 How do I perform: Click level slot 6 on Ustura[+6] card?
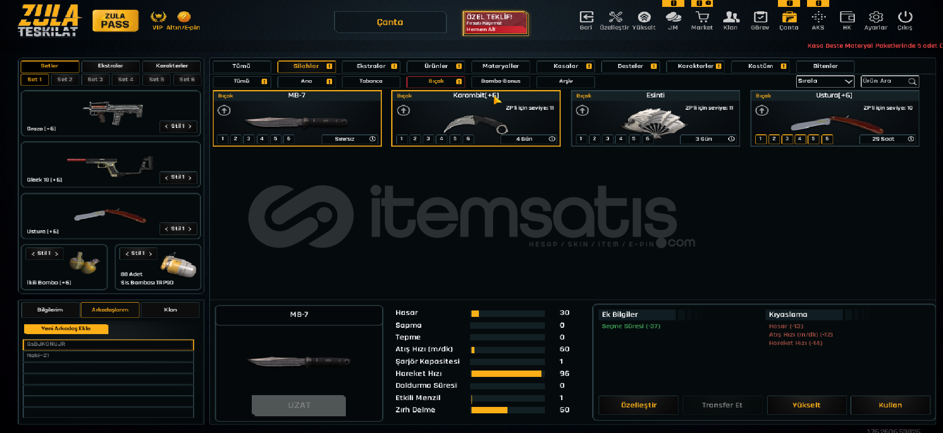click(x=827, y=139)
